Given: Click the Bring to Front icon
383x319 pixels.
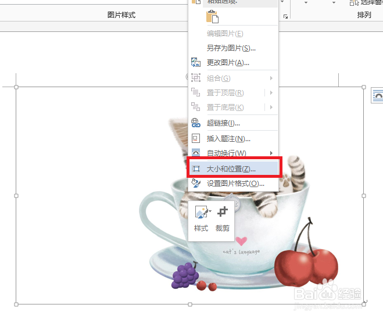Looking at the screenshot, I should tap(196, 92).
